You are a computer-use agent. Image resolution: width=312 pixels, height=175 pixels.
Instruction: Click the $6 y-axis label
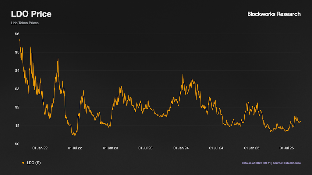(17, 34)
